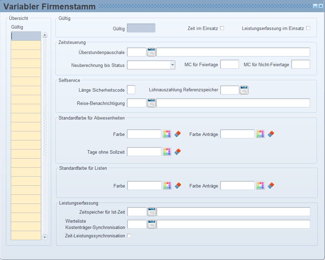Enable Zeit im Einsatz checkbox
This screenshot has width=325, height=260.
point(222,28)
